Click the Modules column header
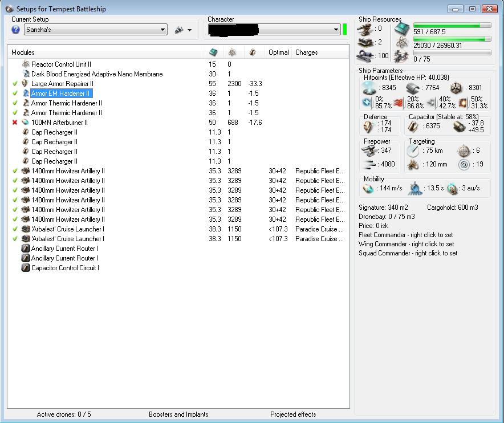 [106, 52]
